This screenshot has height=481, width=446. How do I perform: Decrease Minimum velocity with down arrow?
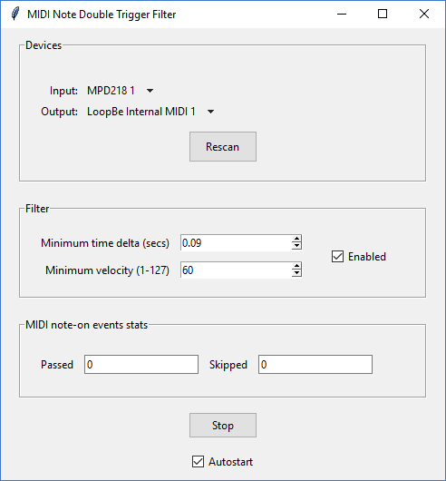point(296,273)
